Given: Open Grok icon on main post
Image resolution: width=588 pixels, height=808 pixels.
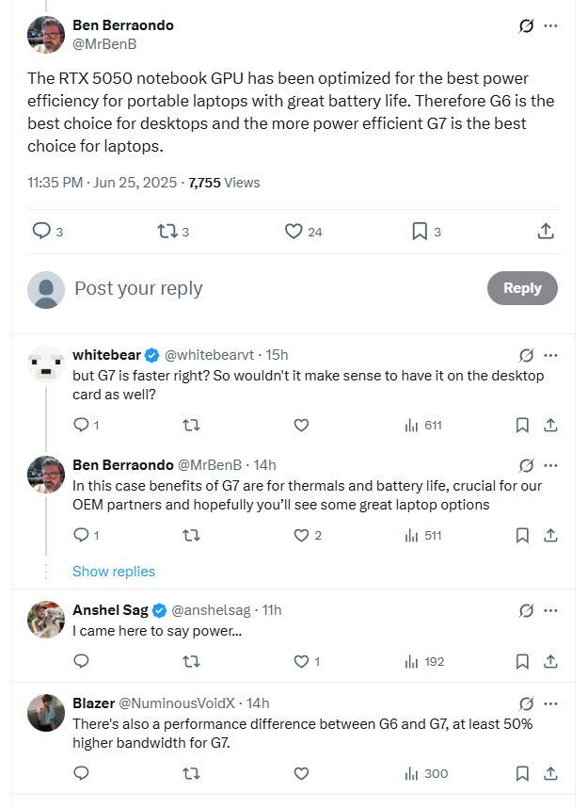Looking at the screenshot, I should (527, 26).
